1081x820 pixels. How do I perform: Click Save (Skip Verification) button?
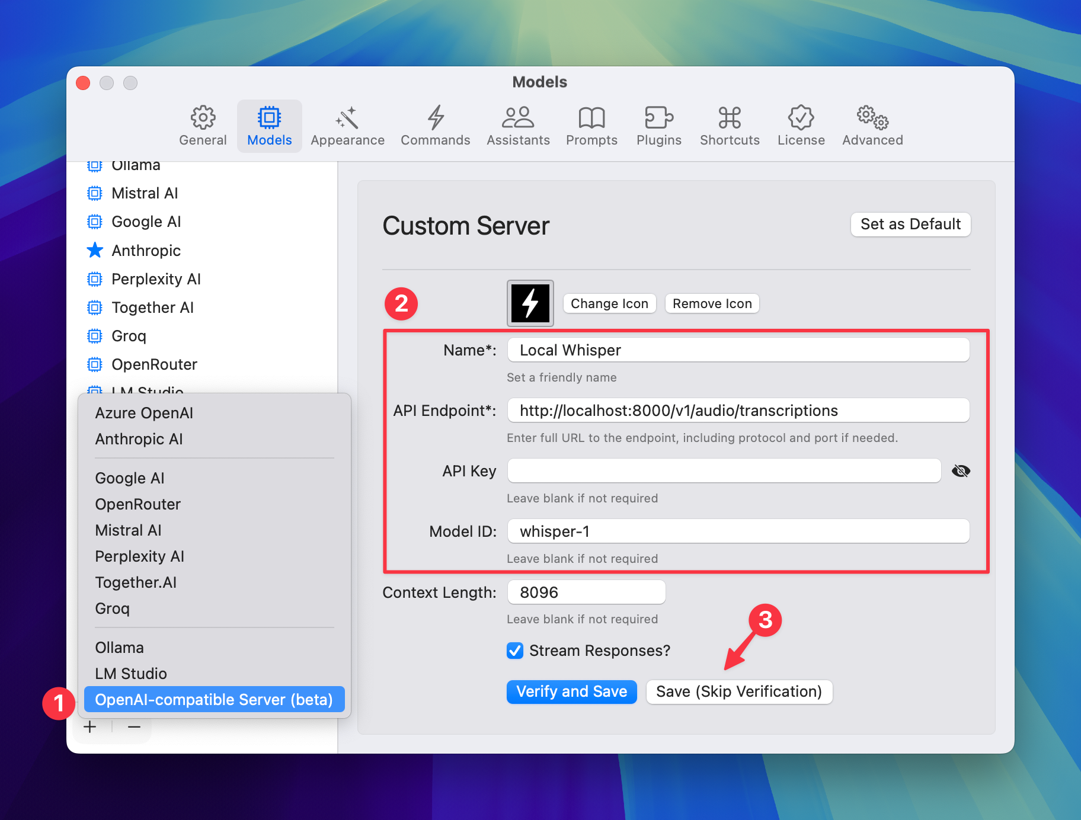pos(738,691)
